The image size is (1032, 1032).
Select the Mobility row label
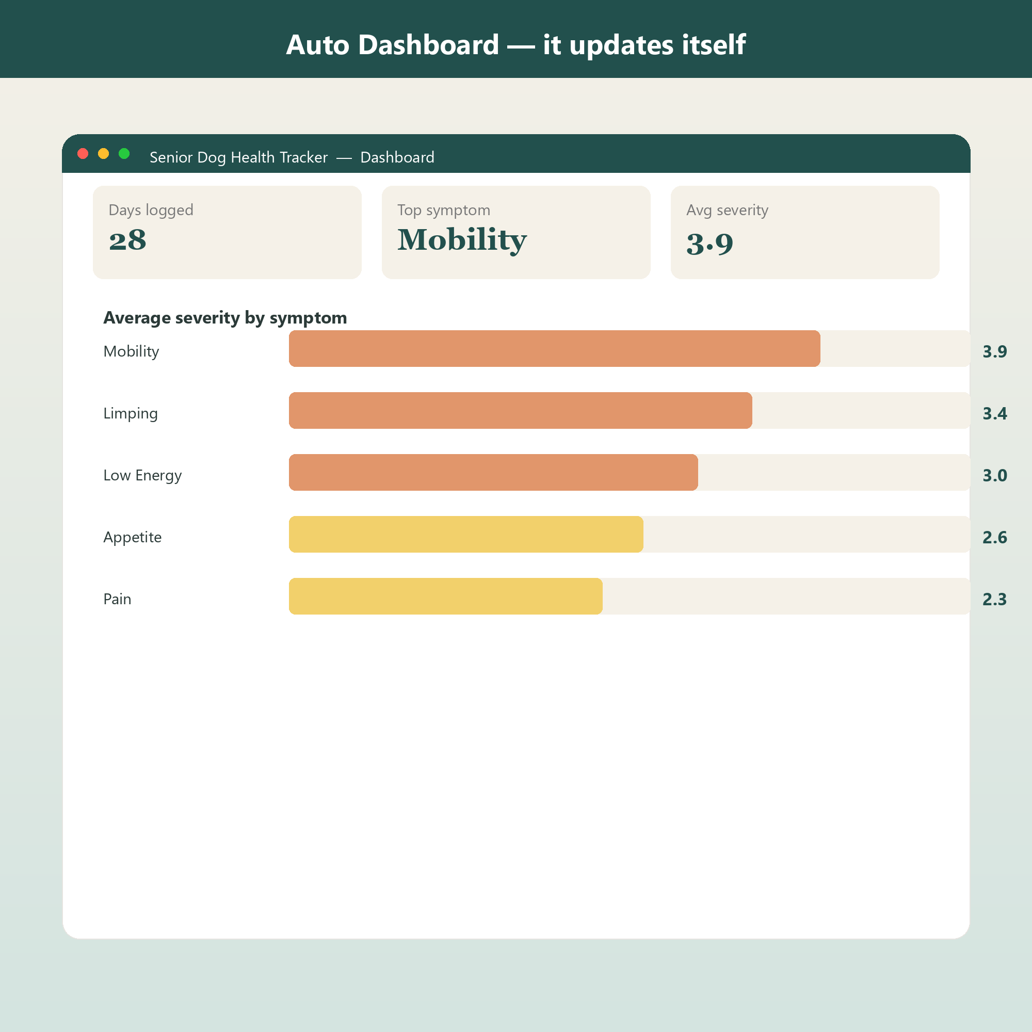[132, 351]
